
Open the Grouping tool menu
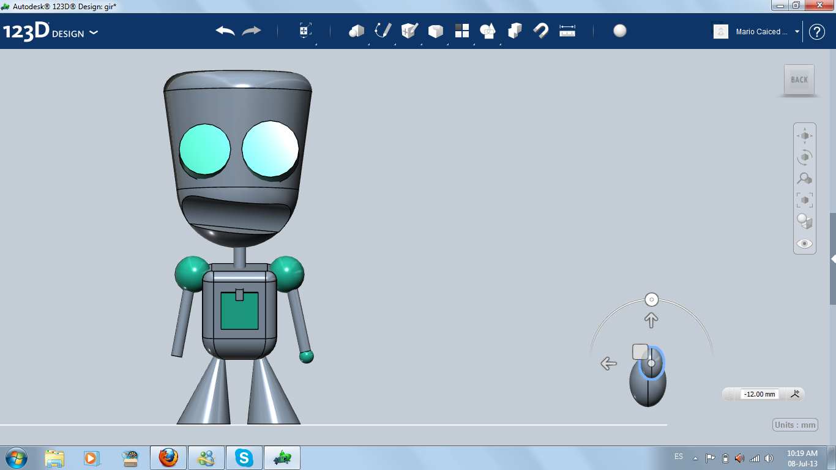488,31
